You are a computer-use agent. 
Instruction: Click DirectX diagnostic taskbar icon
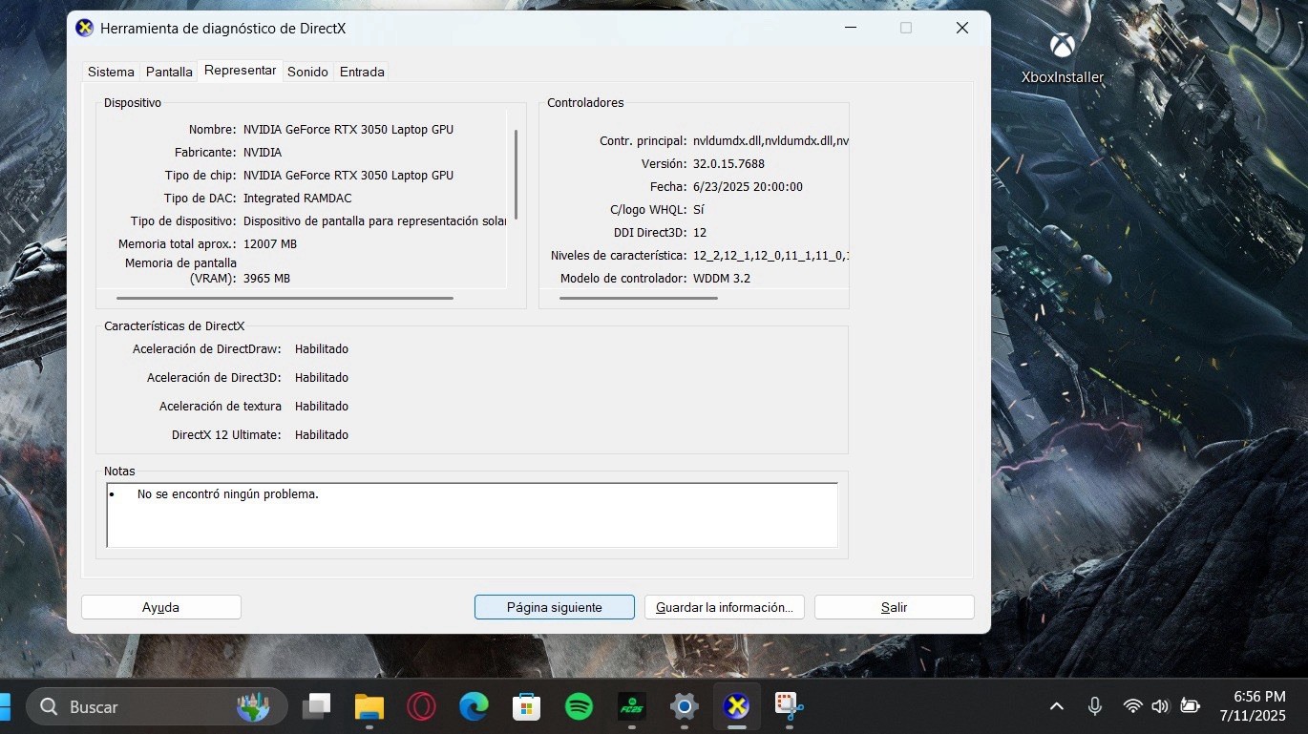(737, 707)
